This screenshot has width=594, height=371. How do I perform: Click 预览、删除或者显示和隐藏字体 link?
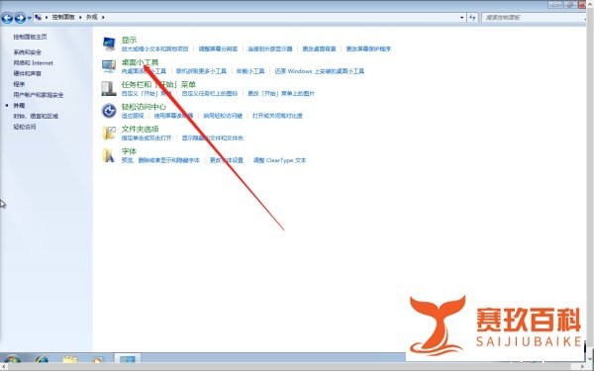pyautogui.click(x=160, y=160)
